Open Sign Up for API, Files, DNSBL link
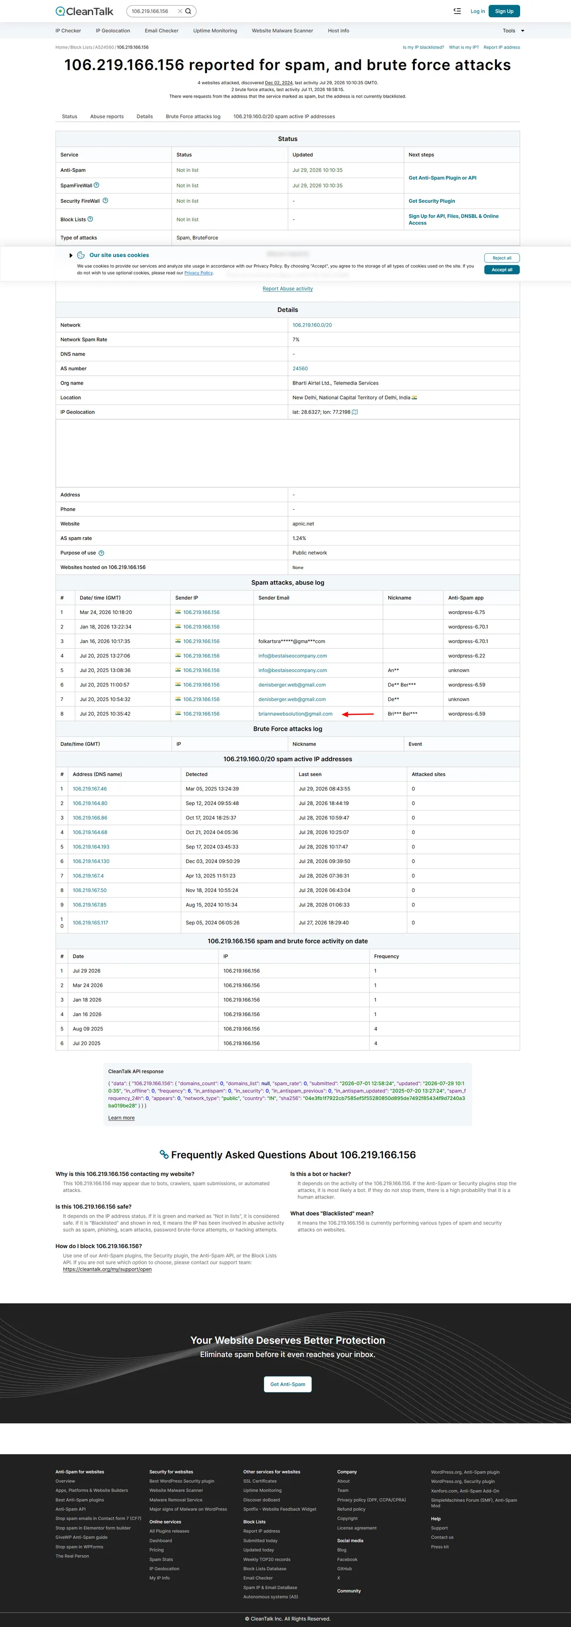Viewport: 571px width, 1627px height. 453,219
